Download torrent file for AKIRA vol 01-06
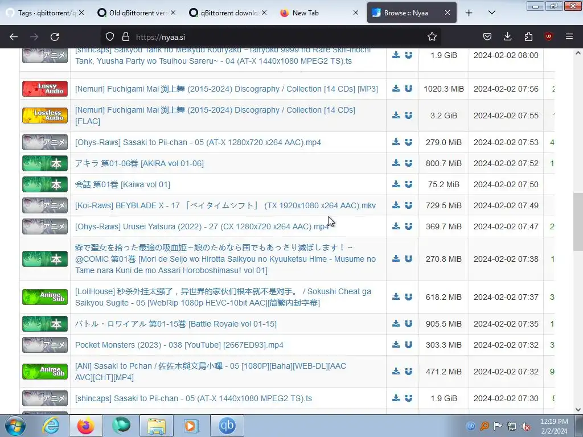 pos(396,163)
